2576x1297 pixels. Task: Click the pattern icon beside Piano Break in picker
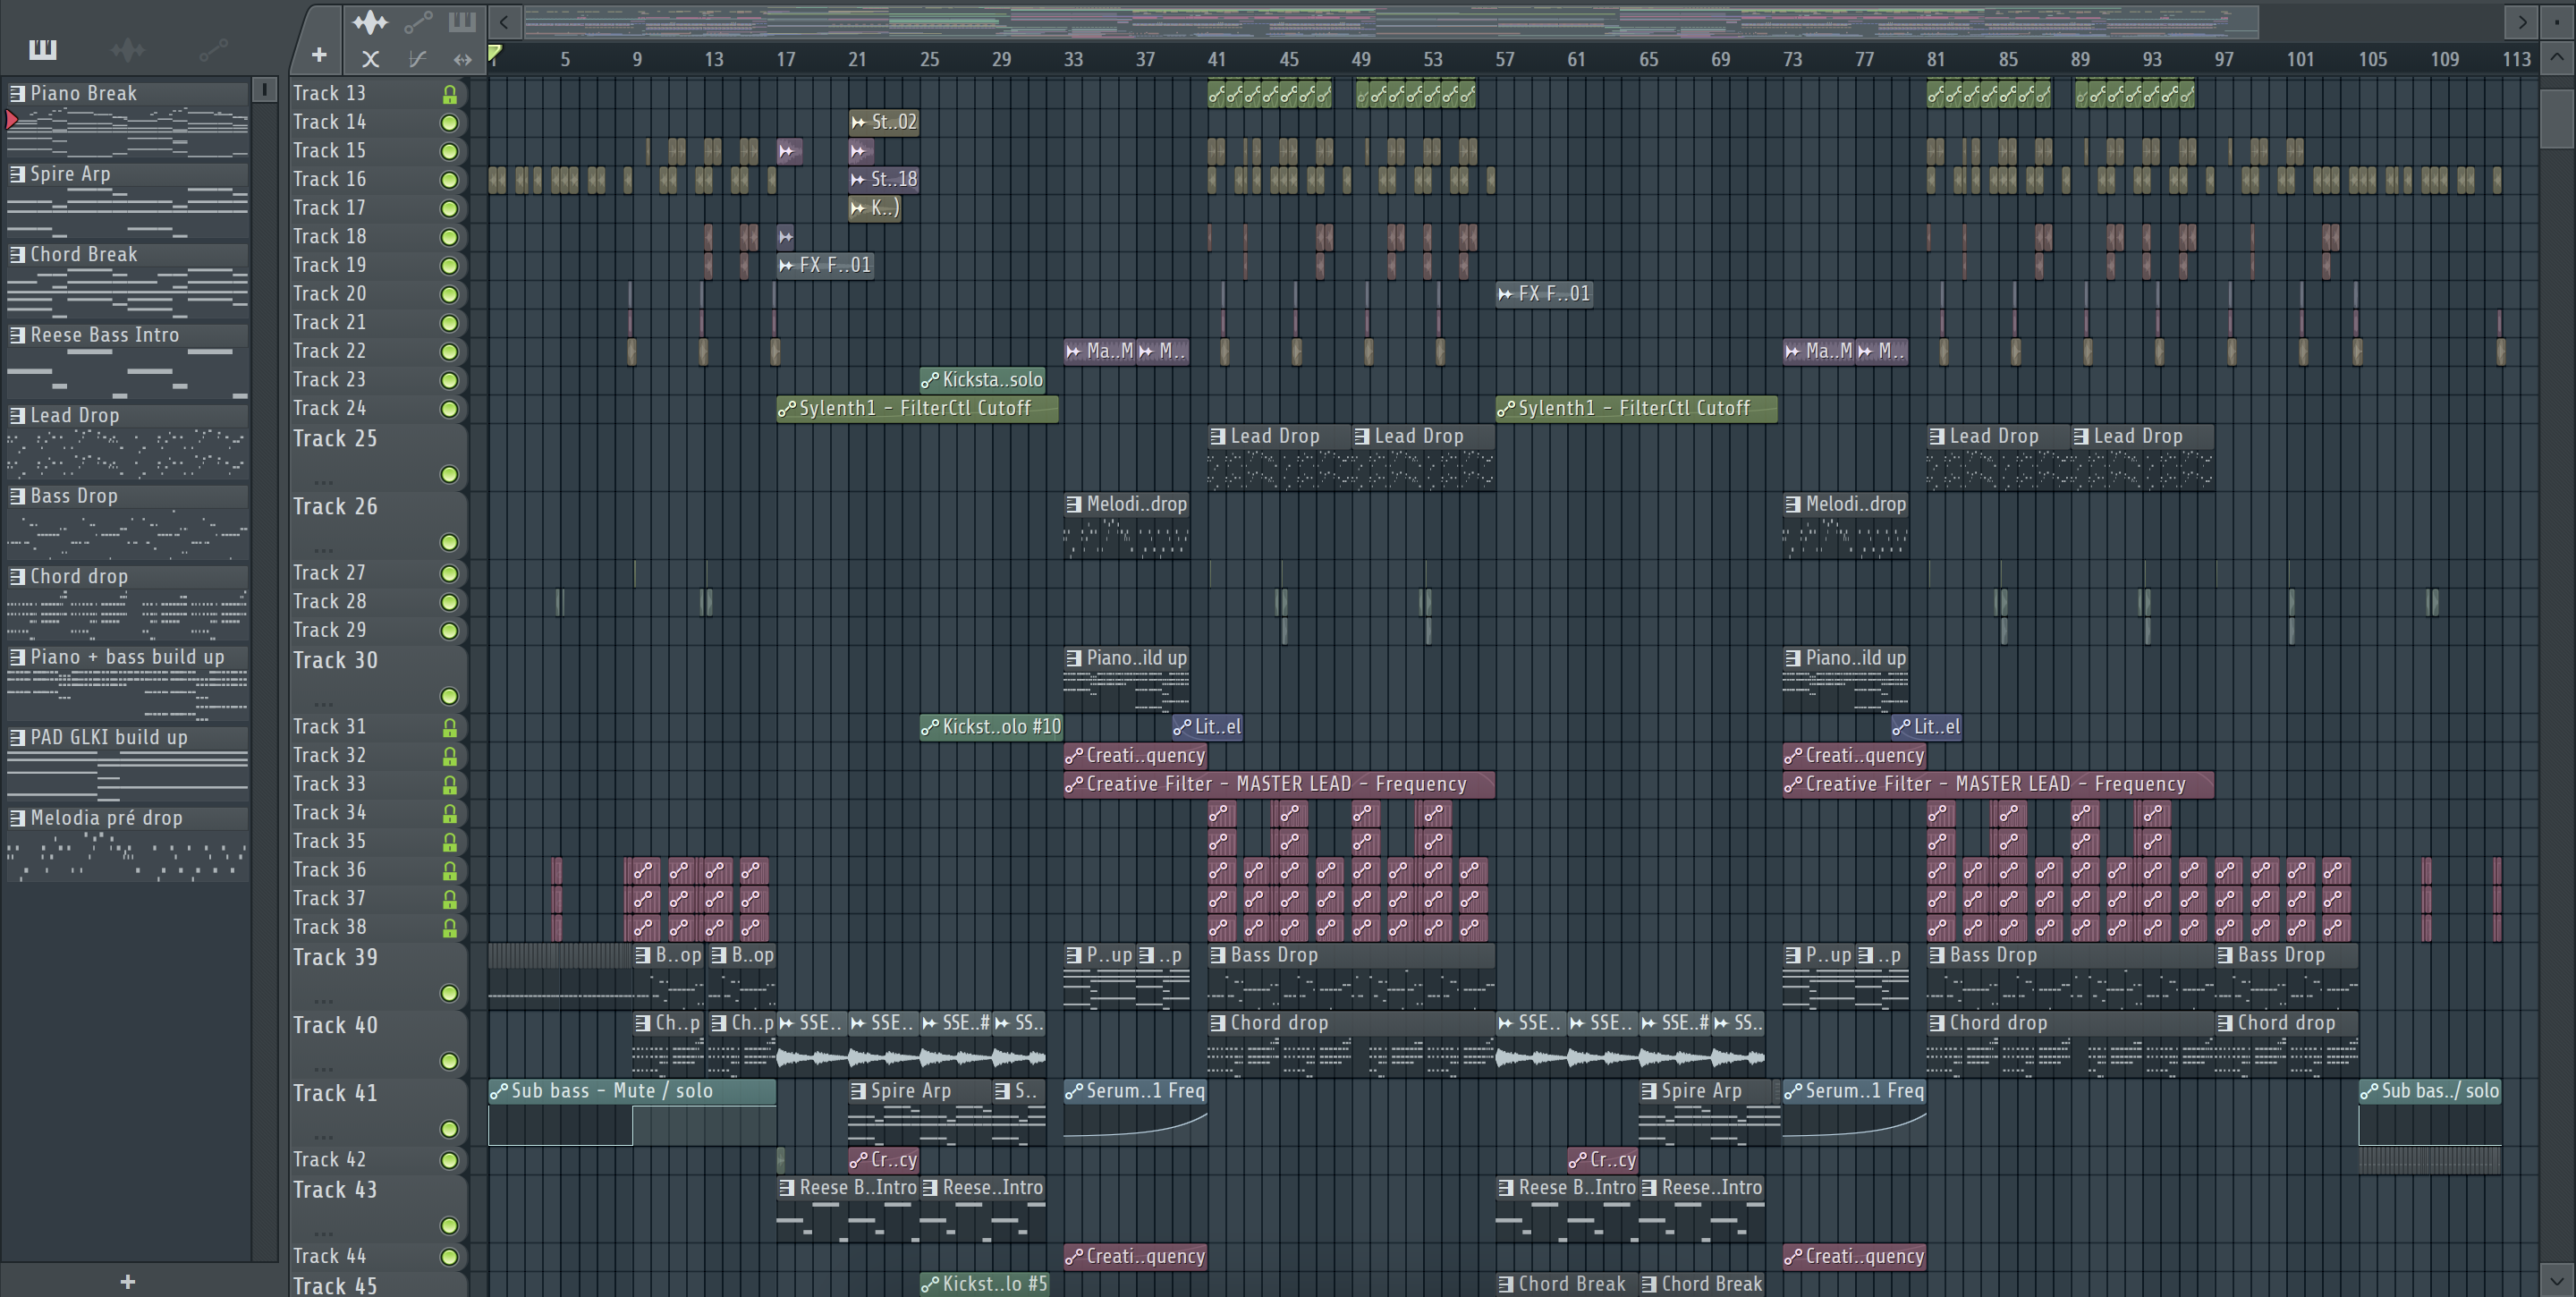[17, 93]
